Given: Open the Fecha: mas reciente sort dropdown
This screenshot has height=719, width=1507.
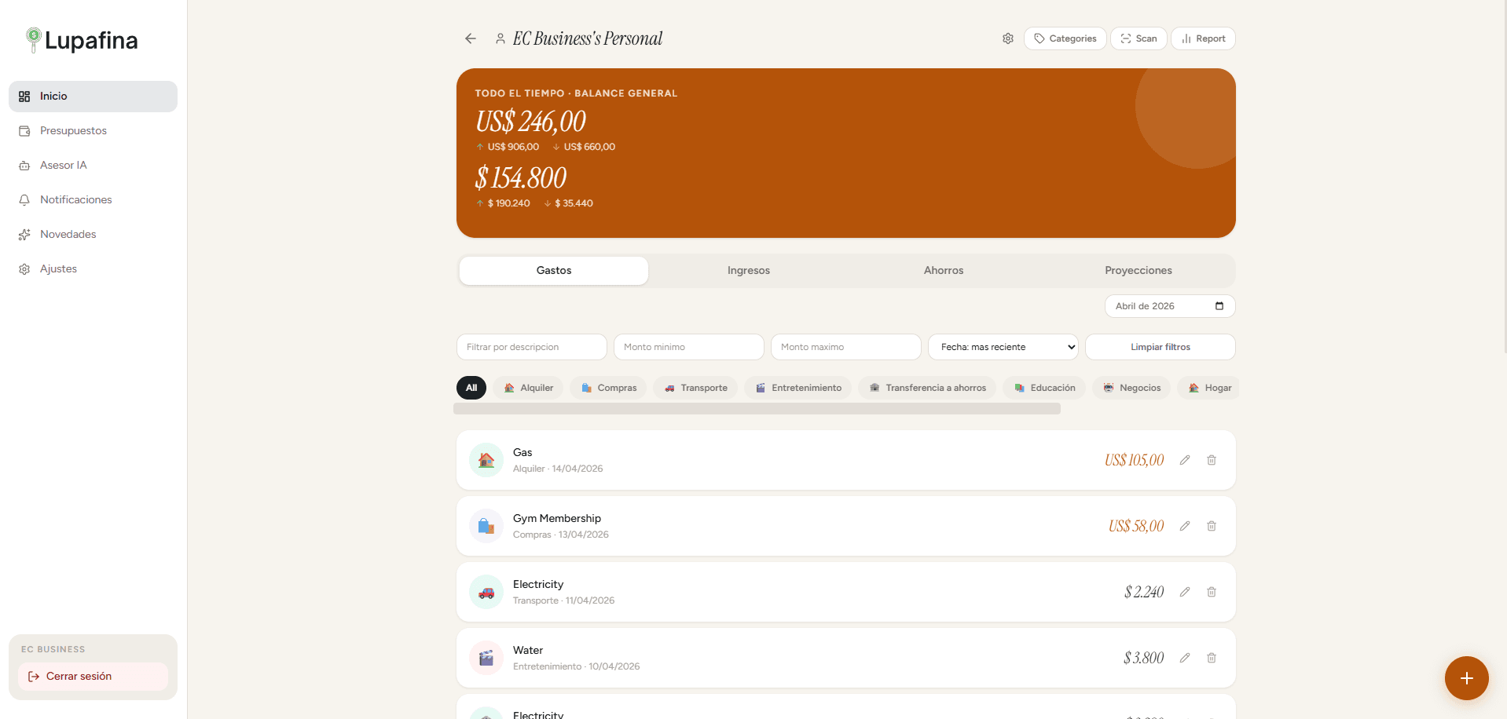Looking at the screenshot, I should [1003, 347].
